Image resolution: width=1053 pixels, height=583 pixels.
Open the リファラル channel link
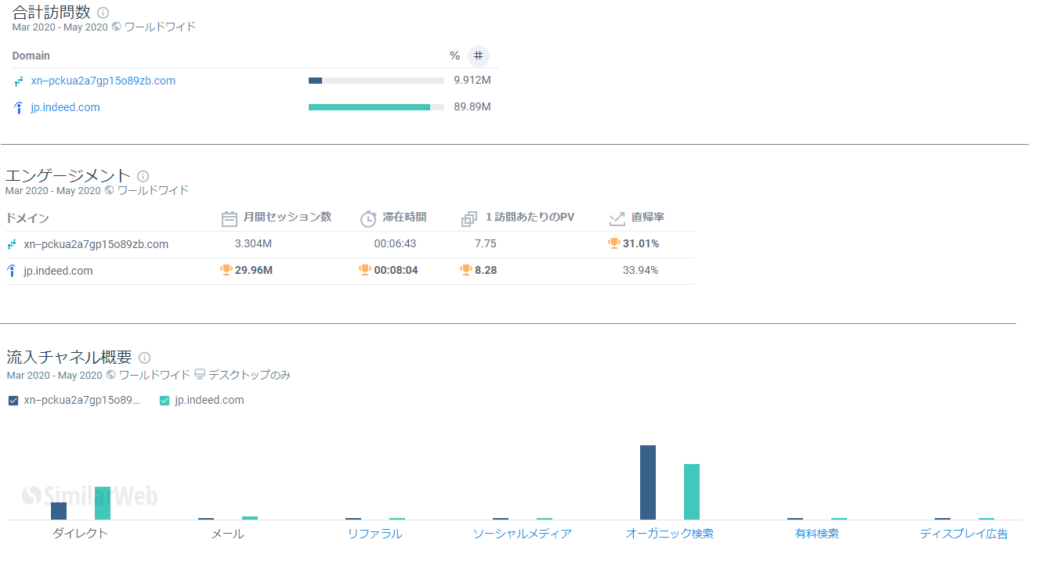point(375,534)
